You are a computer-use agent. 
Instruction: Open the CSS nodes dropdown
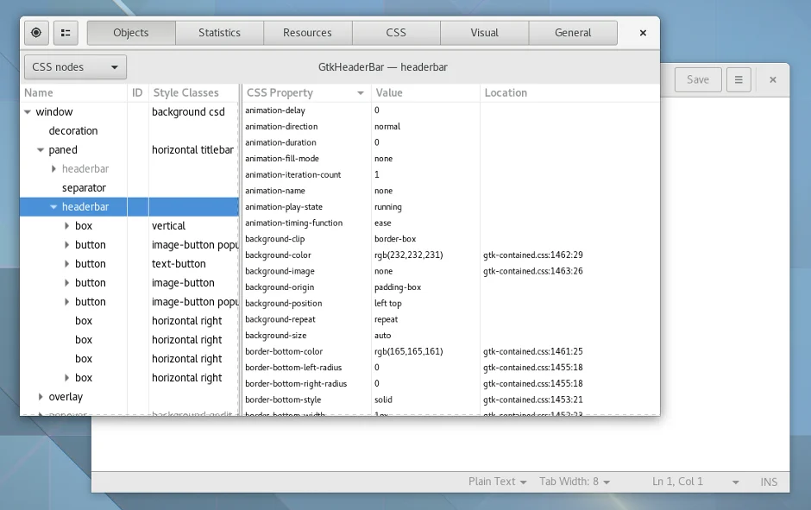pyautogui.click(x=75, y=67)
